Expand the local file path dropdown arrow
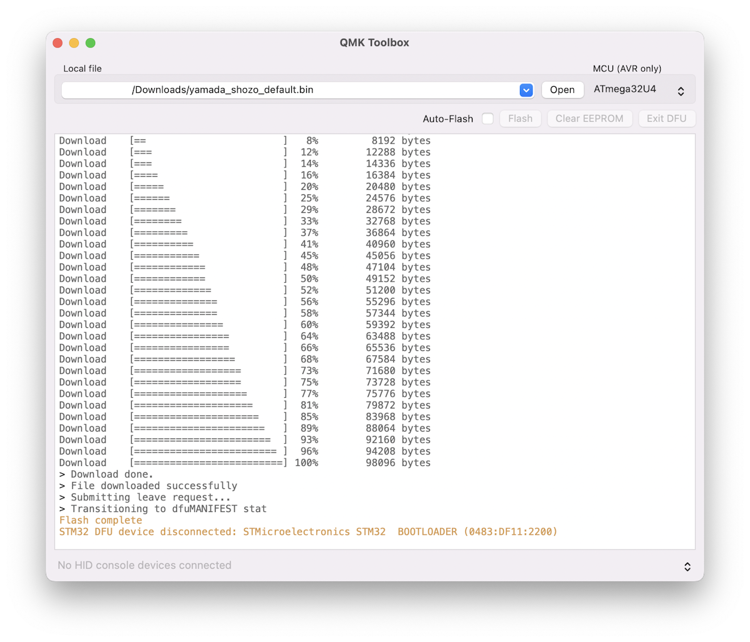 [526, 90]
